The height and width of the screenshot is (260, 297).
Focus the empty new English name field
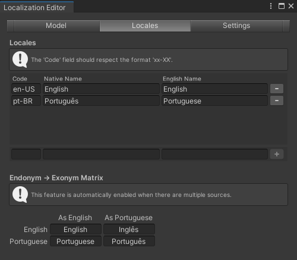214,154
